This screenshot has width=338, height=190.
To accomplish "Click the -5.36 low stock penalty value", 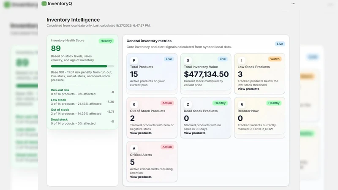I will pyautogui.click(x=110, y=102).
